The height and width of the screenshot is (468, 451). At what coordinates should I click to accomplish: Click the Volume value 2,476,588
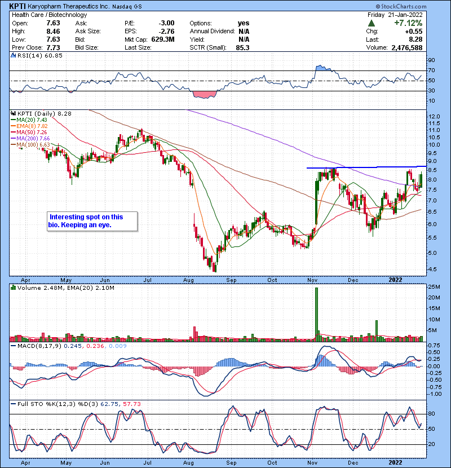[407, 48]
